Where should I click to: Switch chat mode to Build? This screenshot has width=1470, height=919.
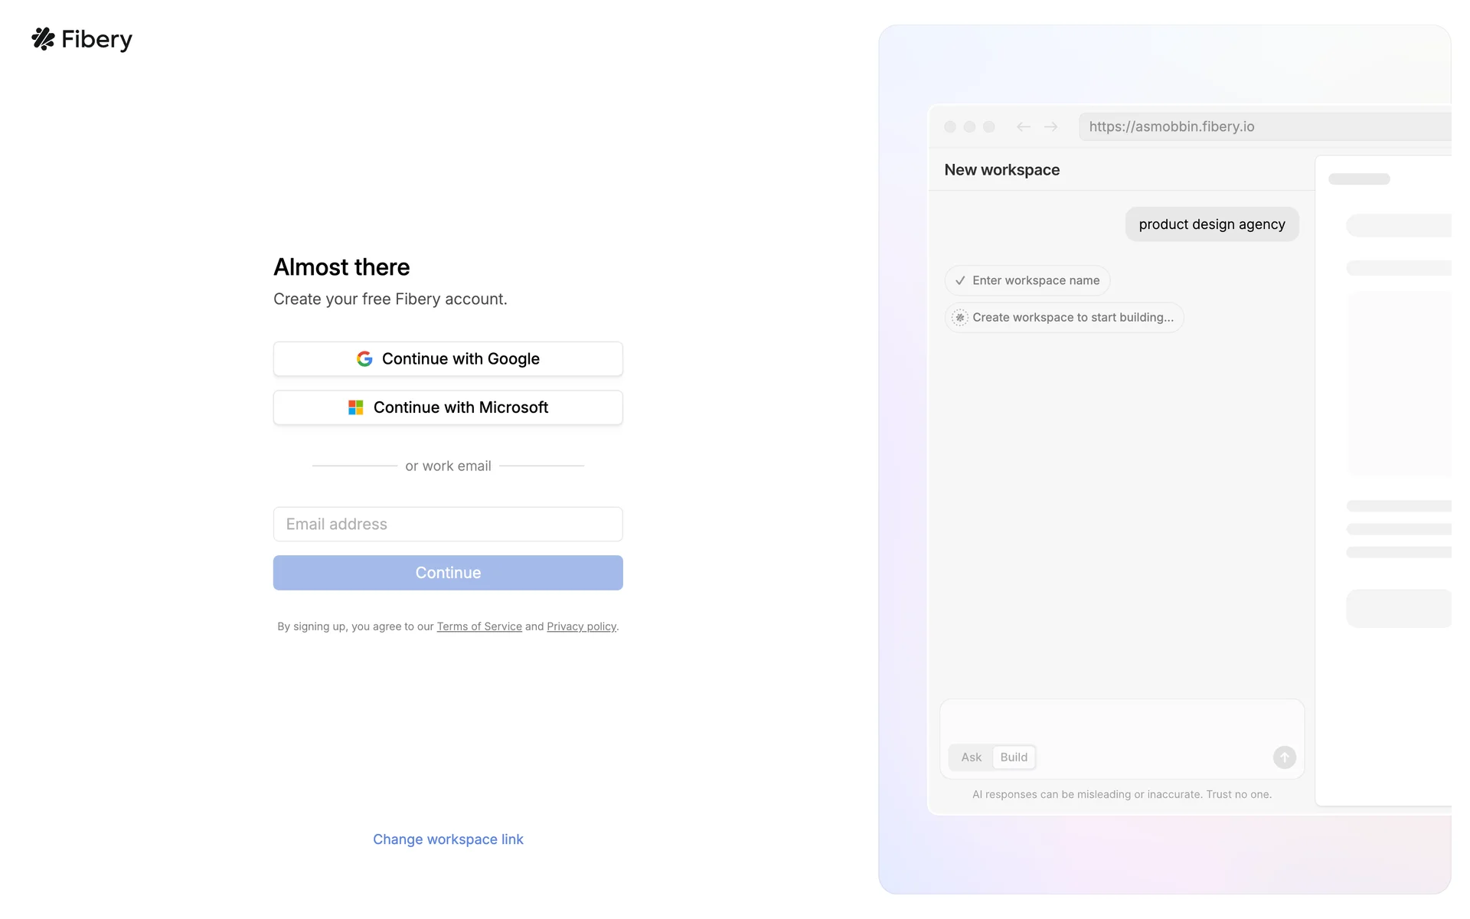(x=1014, y=757)
